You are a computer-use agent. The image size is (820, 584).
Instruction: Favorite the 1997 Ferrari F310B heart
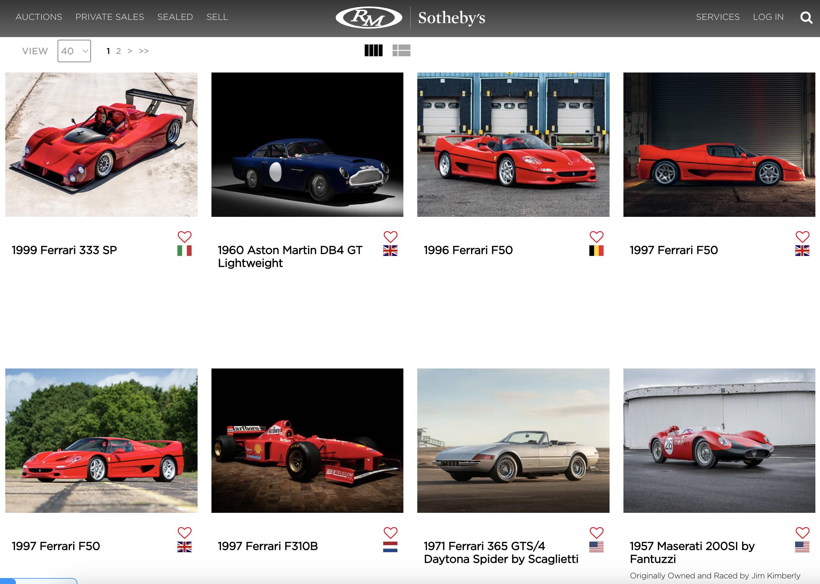pyautogui.click(x=390, y=533)
